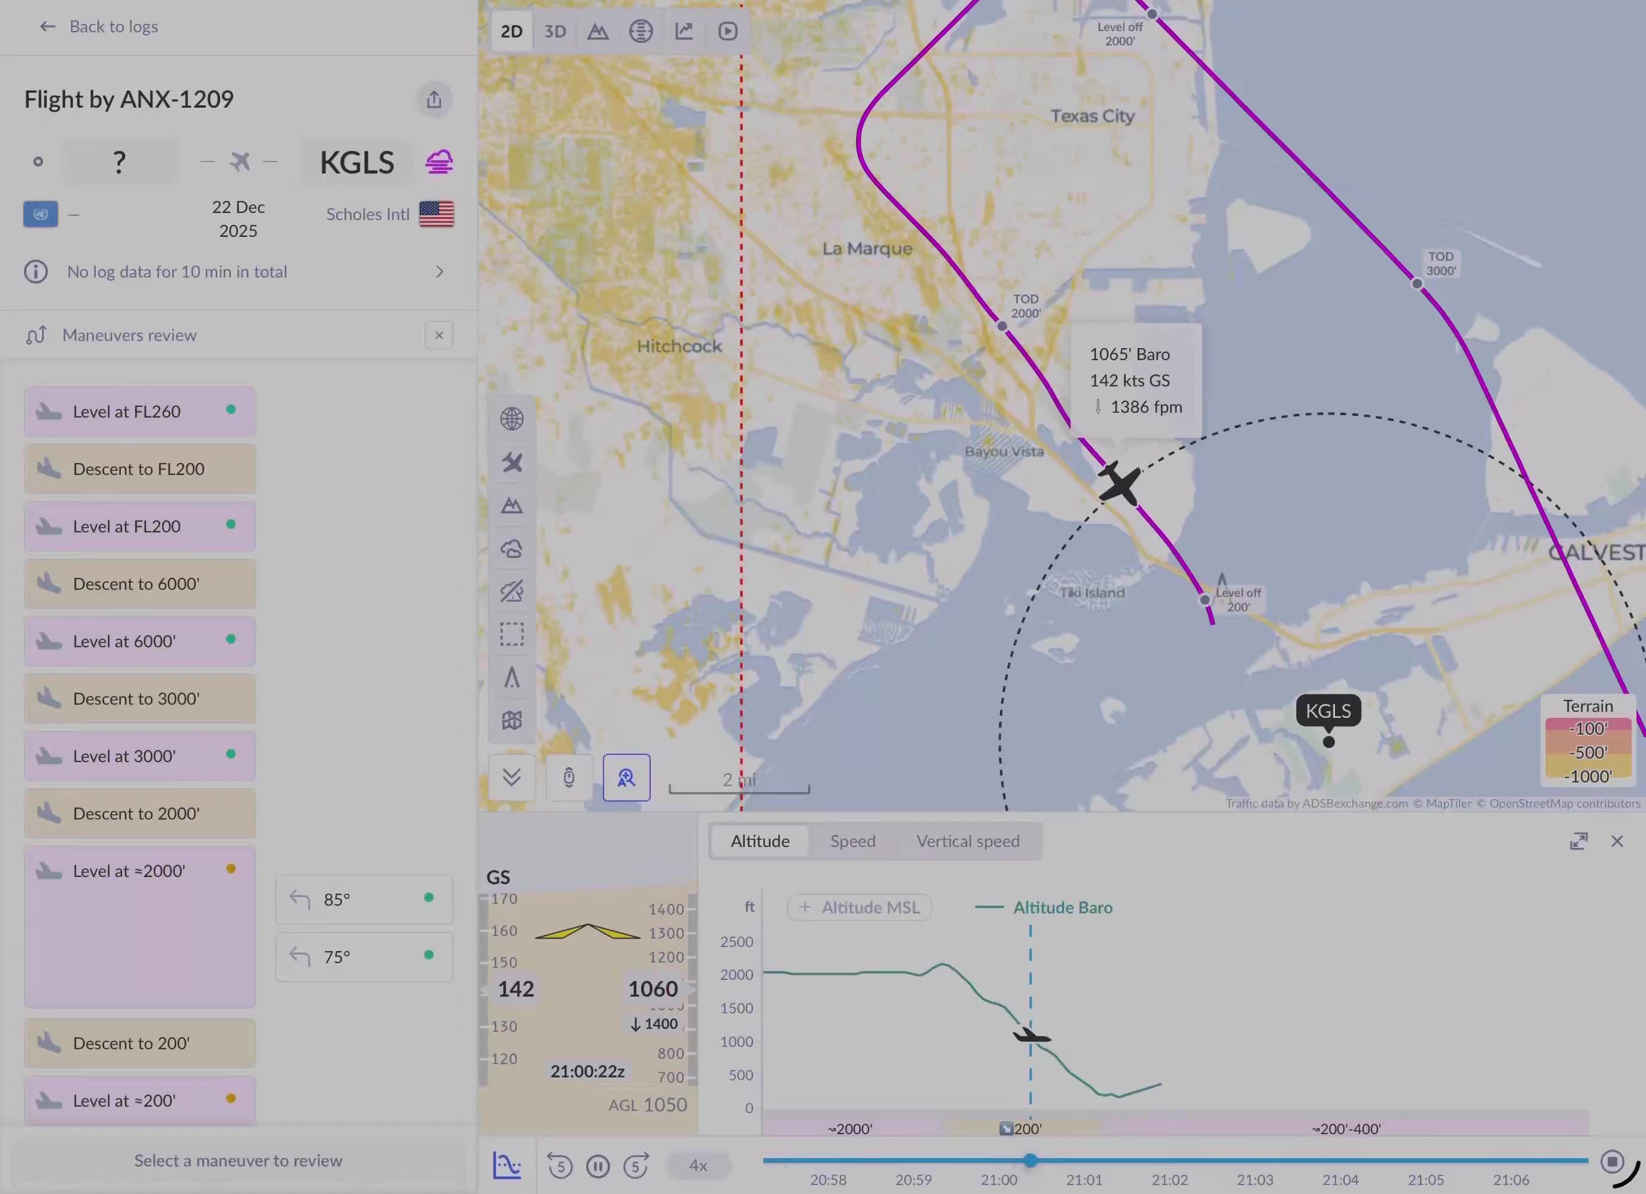Toggle the weather cloud layer icon

pyautogui.click(x=511, y=549)
